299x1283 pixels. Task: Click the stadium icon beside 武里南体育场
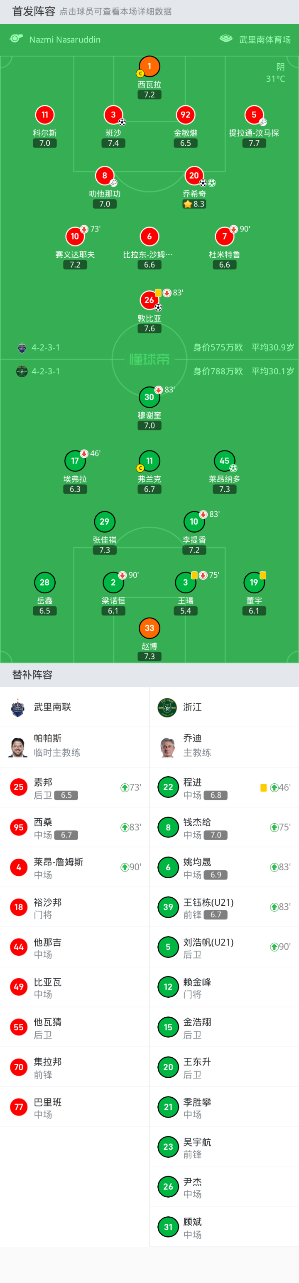coord(226,39)
